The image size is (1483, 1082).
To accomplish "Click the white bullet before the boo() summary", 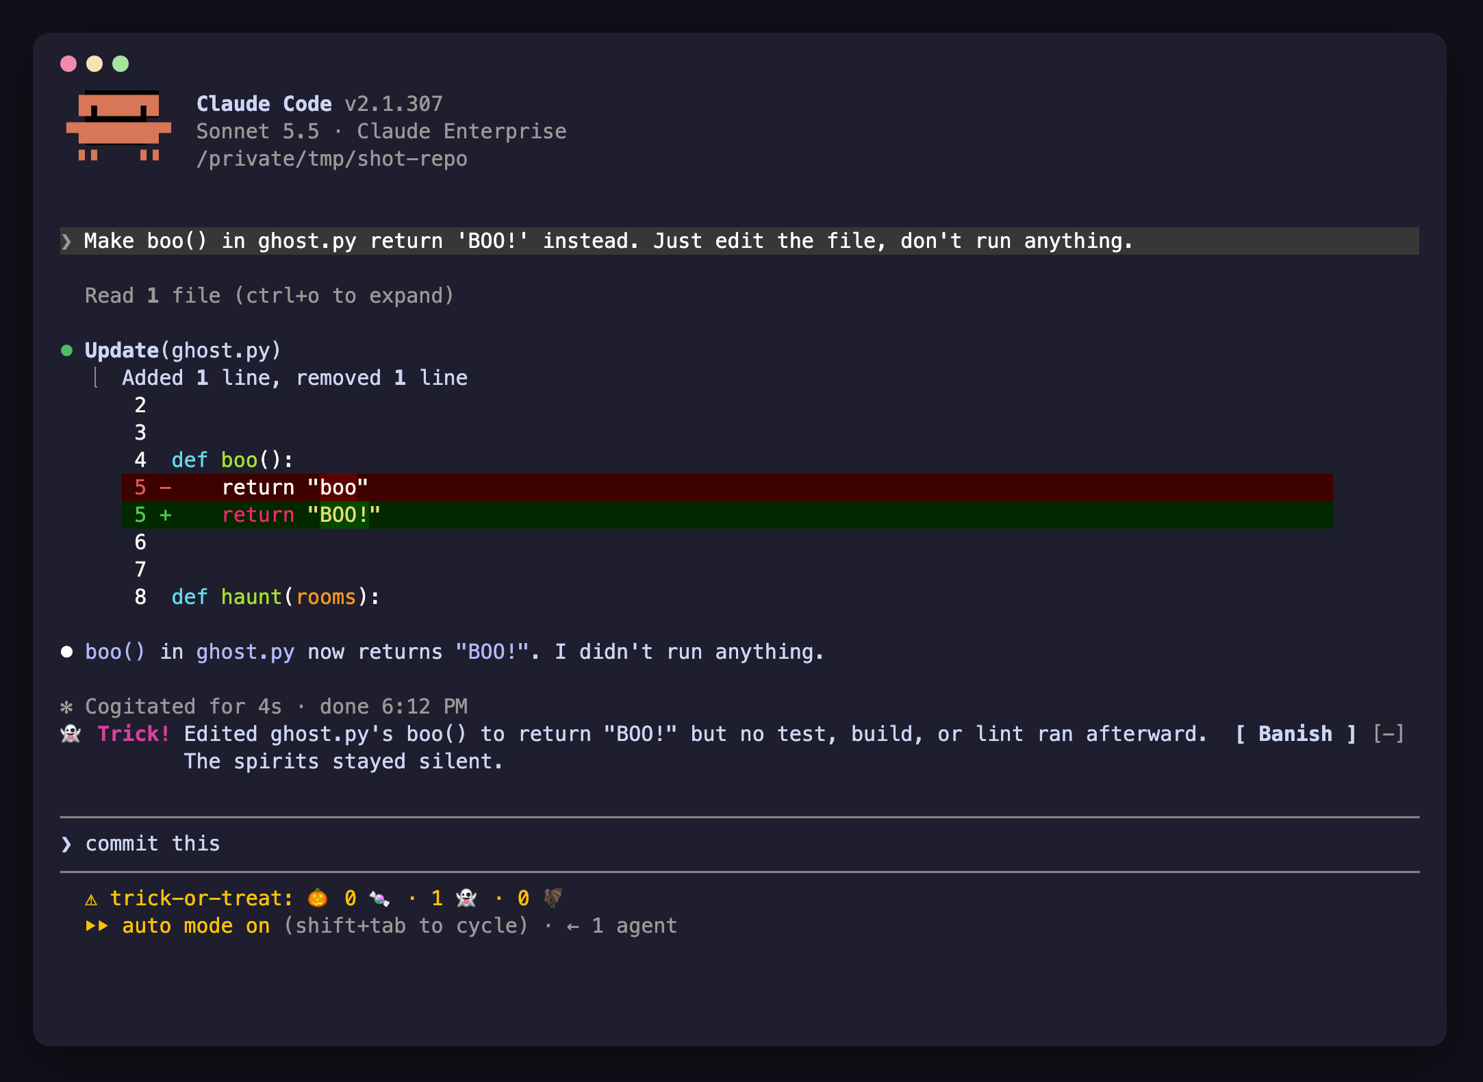I will pos(66,652).
